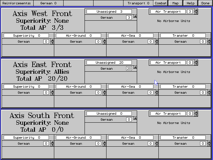Decrease East Front Air Transport with down arrow
This screenshot has width=213, height=160.
click(x=196, y=64)
